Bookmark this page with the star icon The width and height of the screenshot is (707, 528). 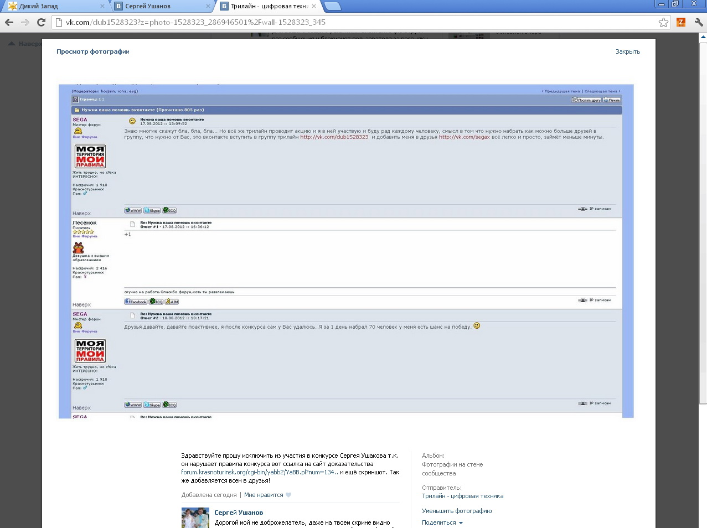[x=663, y=22]
